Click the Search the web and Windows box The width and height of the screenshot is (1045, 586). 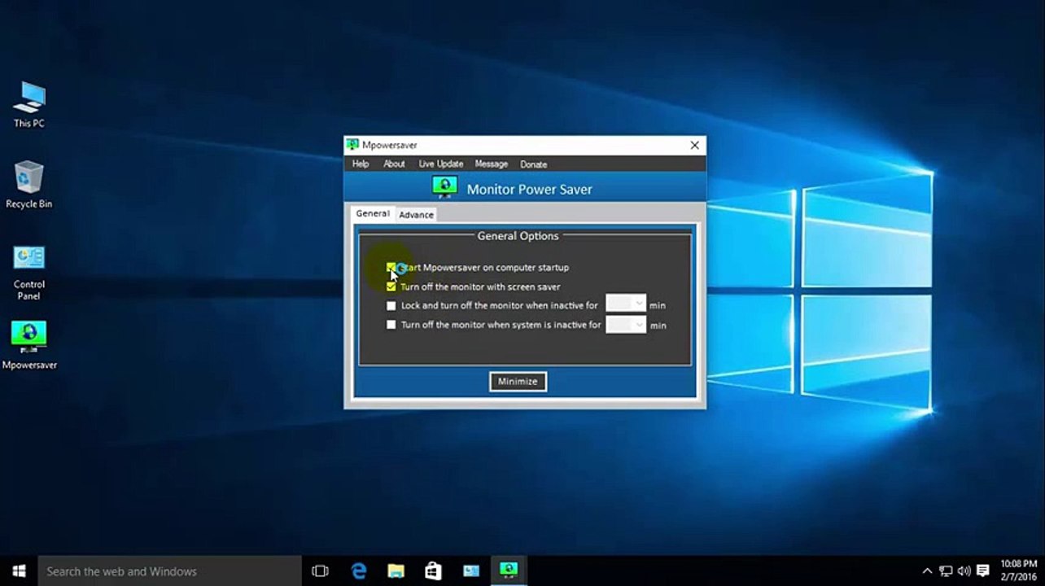(169, 571)
